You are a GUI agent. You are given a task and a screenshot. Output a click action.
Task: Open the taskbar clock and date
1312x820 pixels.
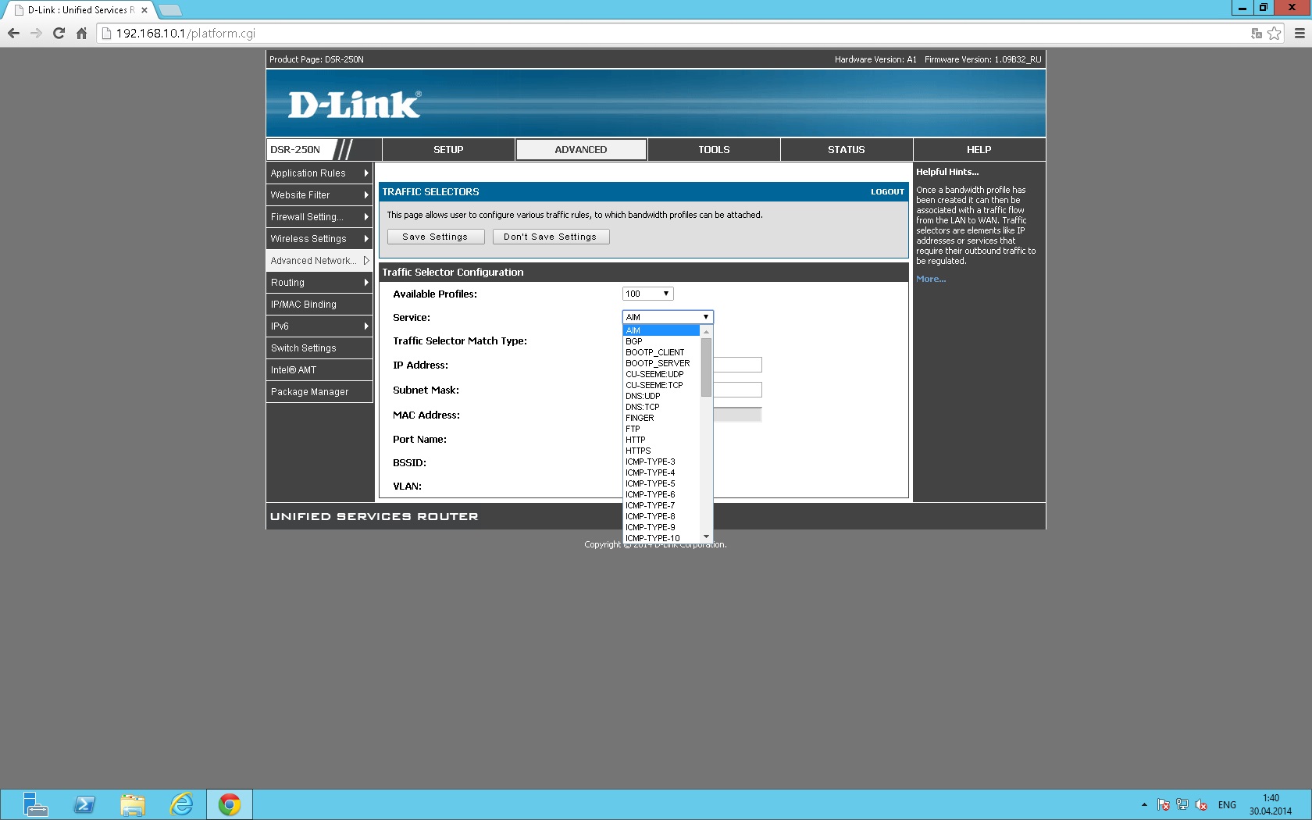click(1271, 804)
